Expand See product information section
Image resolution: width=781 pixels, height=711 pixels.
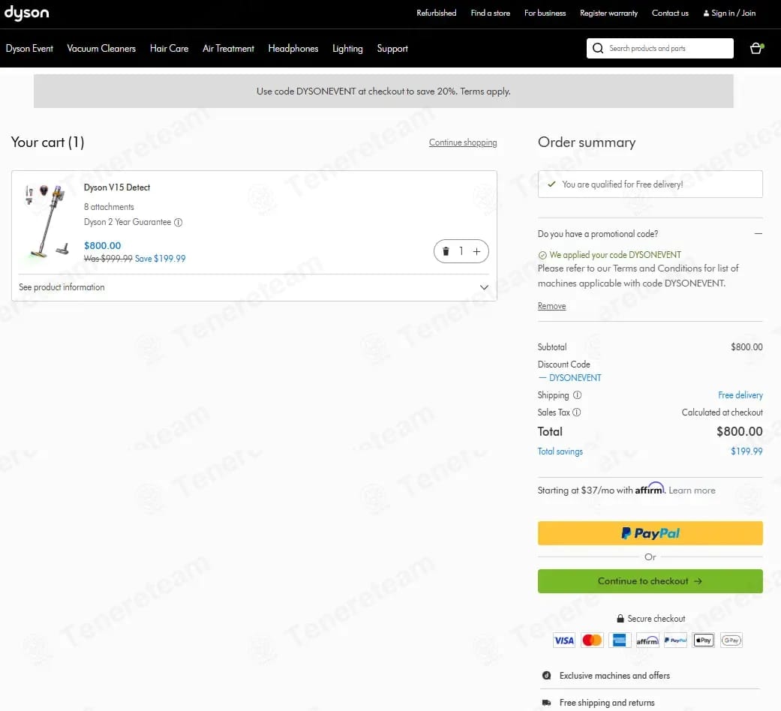pyautogui.click(x=254, y=287)
